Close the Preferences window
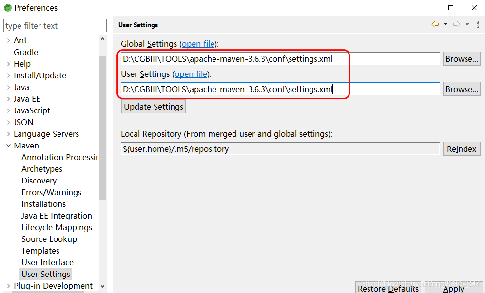Screen dimensions: 485x293 point(474,8)
